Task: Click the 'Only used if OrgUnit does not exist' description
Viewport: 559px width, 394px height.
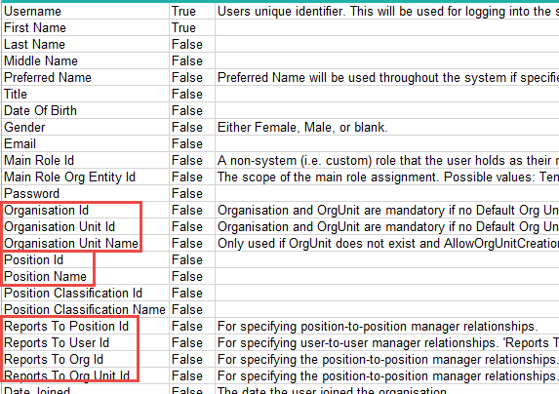Action: point(387,243)
